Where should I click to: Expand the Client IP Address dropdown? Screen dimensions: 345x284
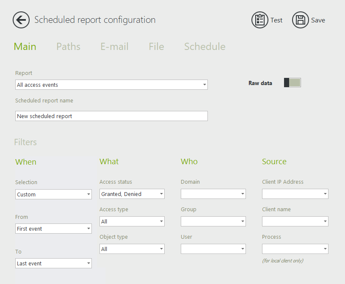(x=295, y=194)
